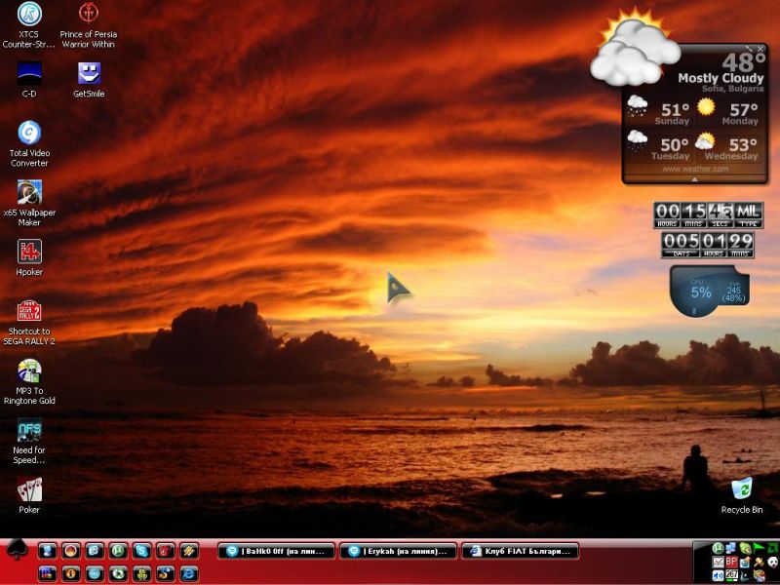Open the Need for Speed icon
Image resolution: width=780 pixels, height=585 pixels.
click(x=29, y=430)
